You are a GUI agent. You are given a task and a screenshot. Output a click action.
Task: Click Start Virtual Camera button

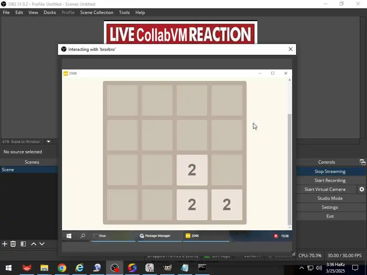coord(325,189)
